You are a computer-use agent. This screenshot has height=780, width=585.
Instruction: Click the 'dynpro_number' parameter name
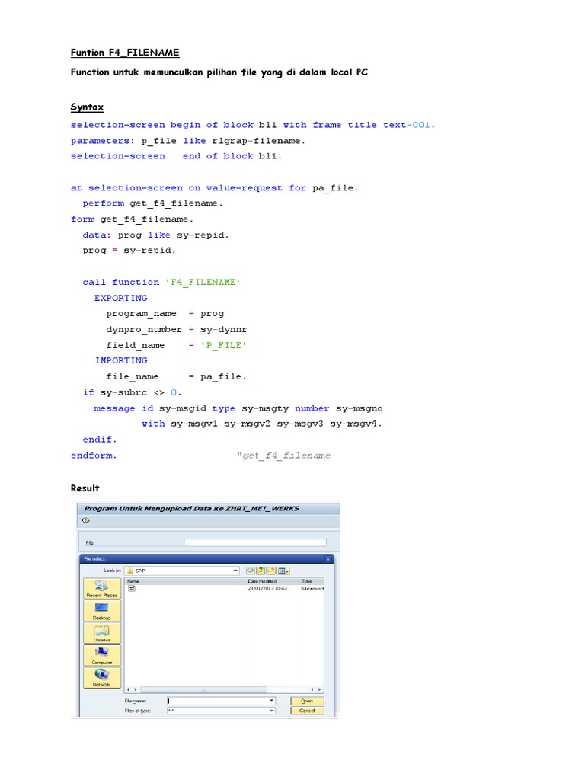tap(144, 329)
